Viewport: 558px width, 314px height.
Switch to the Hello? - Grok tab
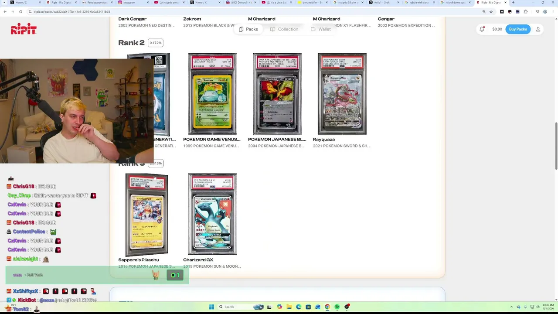(383, 3)
